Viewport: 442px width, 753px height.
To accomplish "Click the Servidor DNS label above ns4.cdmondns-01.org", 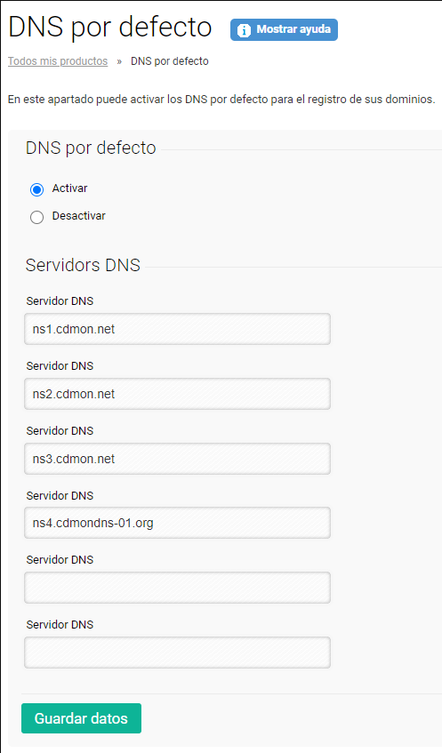I will [60, 495].
